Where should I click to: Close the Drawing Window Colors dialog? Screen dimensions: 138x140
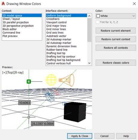coord(134,4)
